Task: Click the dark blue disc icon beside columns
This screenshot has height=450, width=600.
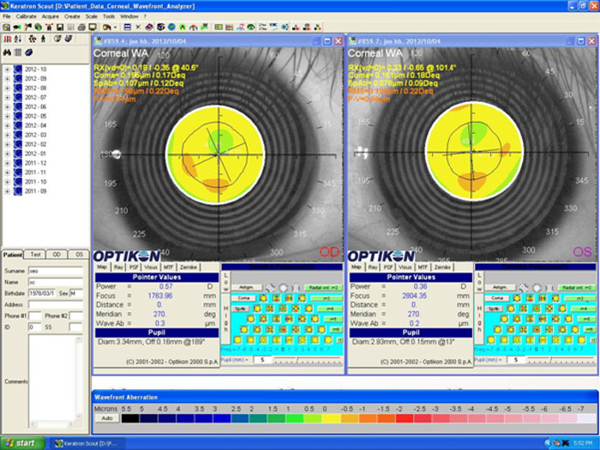Action: pyautogui.click(x=28, y=52)
